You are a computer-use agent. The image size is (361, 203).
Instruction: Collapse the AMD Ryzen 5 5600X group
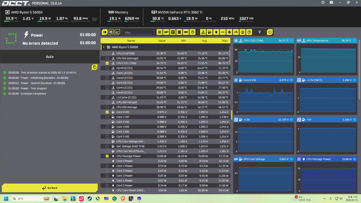104,47
